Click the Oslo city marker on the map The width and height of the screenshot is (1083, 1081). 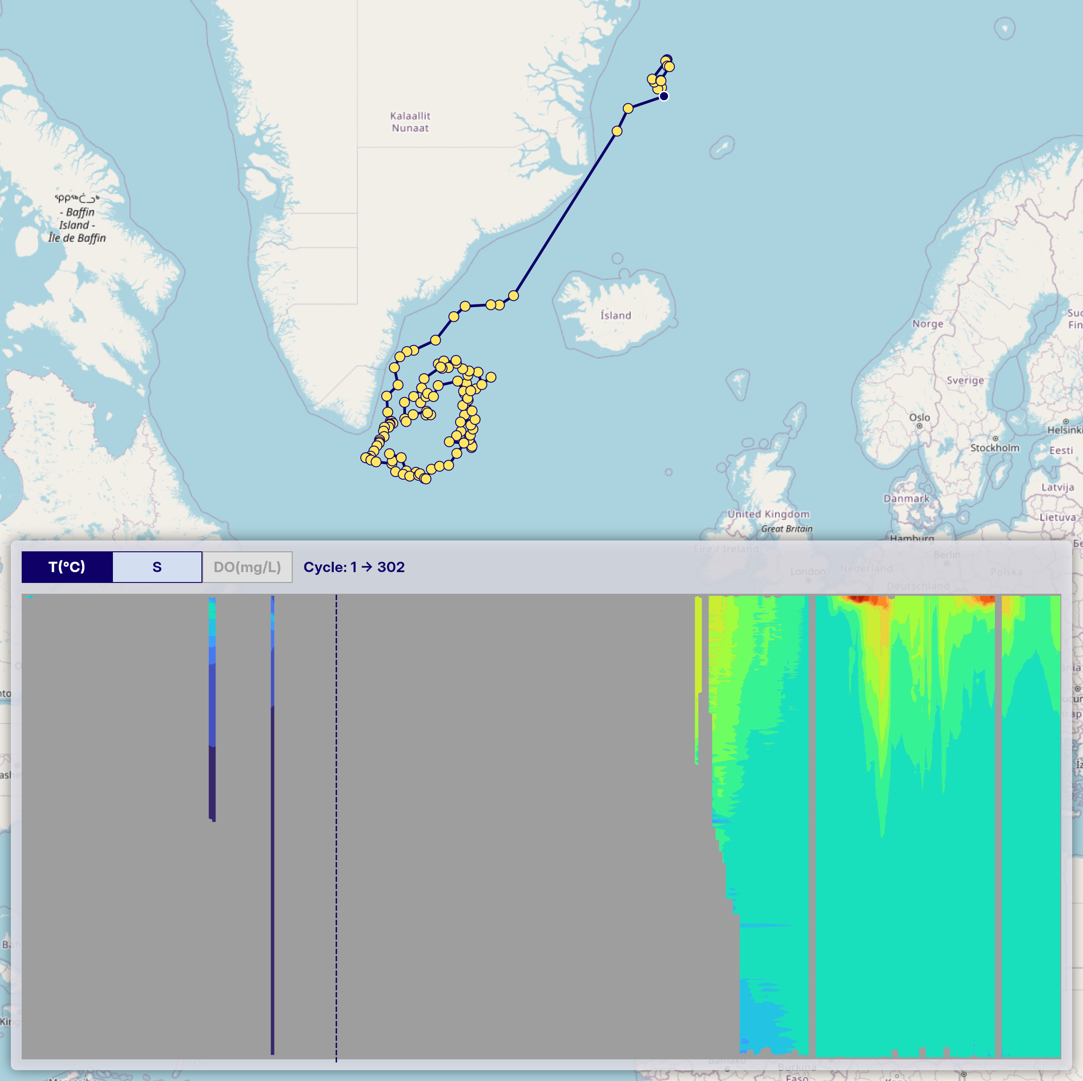920,426
